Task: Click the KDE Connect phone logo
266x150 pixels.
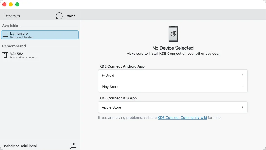Action: pyautogui.click(x=173, y=34)
